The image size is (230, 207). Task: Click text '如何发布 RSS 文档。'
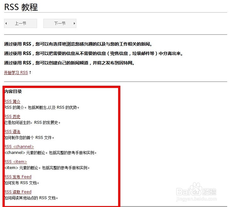click(22, 183)
